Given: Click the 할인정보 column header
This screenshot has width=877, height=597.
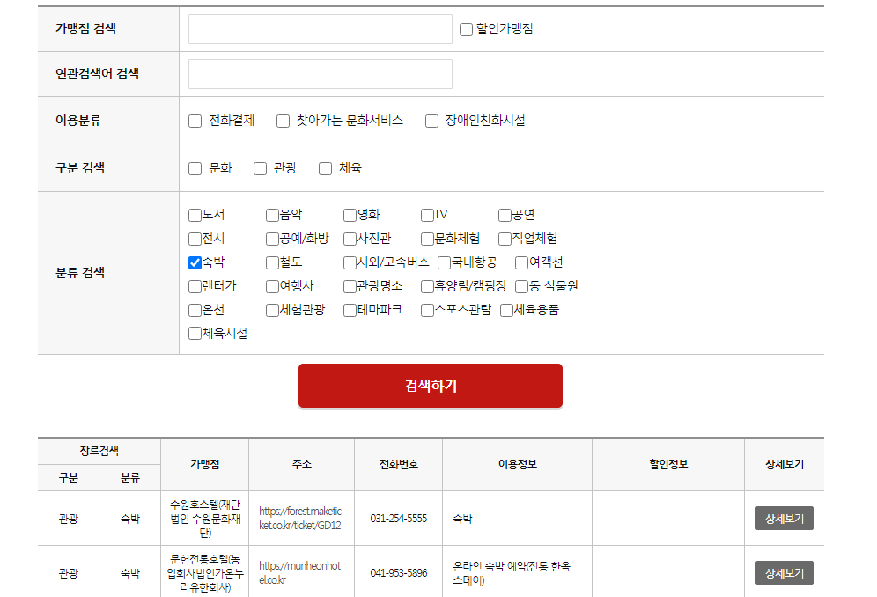Looking at the screenshot, I should click(668, 464).
